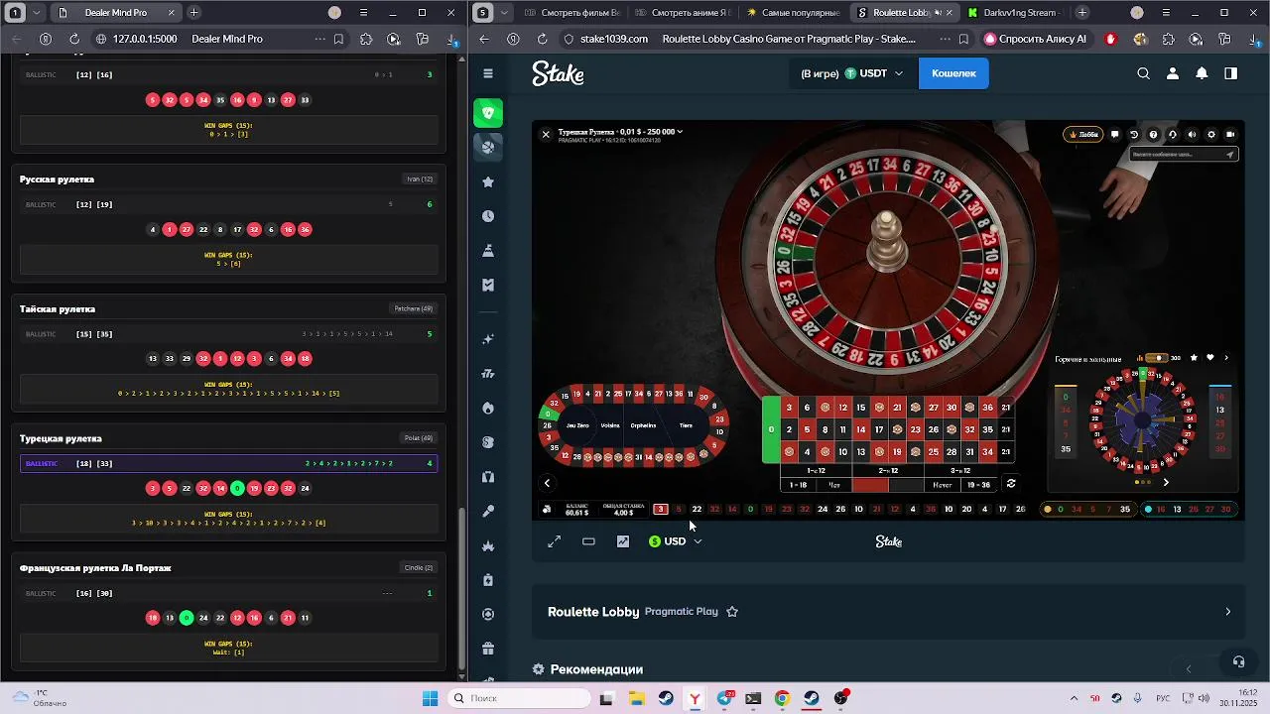This screenshot has height=714, width=1270.
Task: Open chip selector icon near balance
Action: pyautogui.click(x=547, y=509)
